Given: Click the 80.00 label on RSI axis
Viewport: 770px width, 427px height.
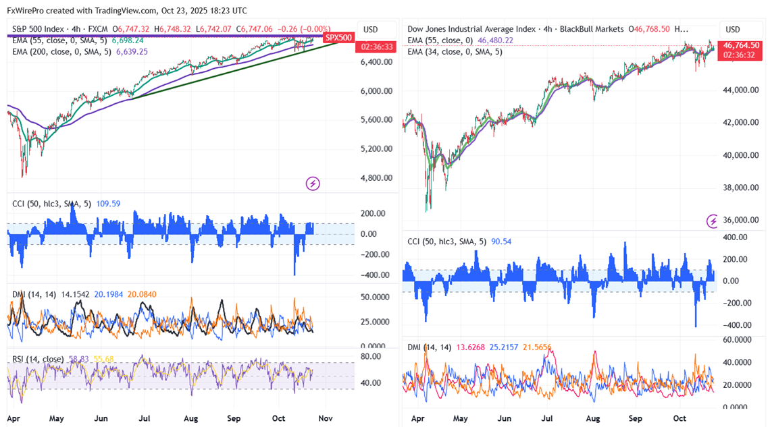Looking at the screenshot, I should (x=371, y=356).
